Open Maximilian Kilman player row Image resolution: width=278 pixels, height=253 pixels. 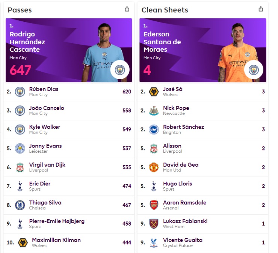(56, 240)
